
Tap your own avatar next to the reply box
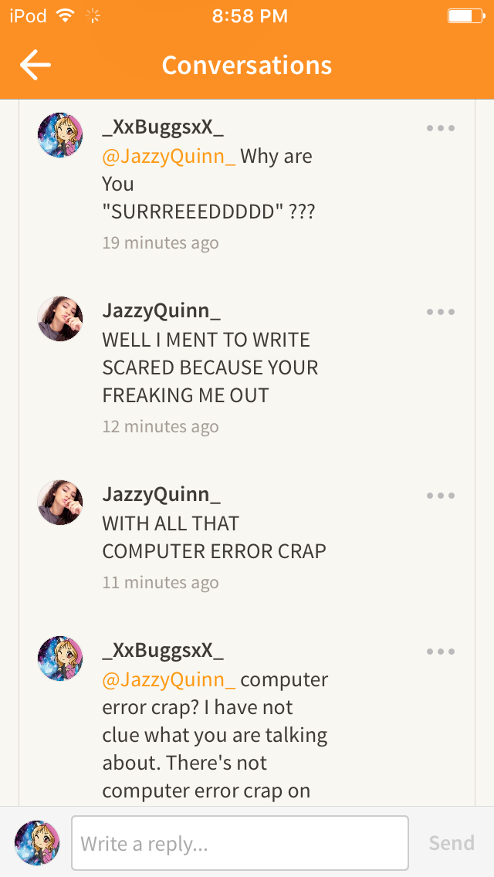pyautogui.click(x=37, y=843)
